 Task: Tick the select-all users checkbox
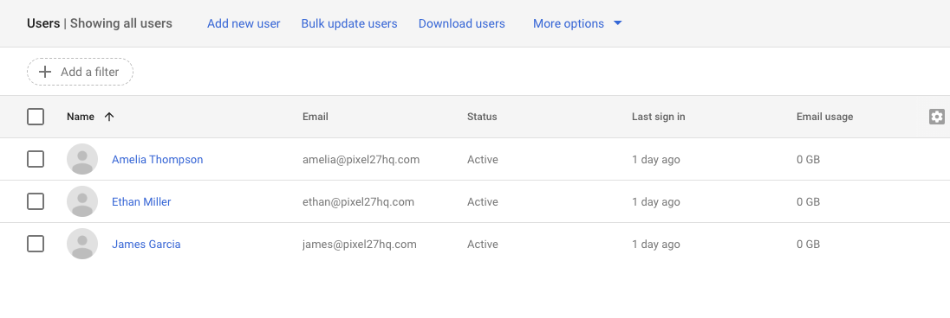click(x=36, y=117)
